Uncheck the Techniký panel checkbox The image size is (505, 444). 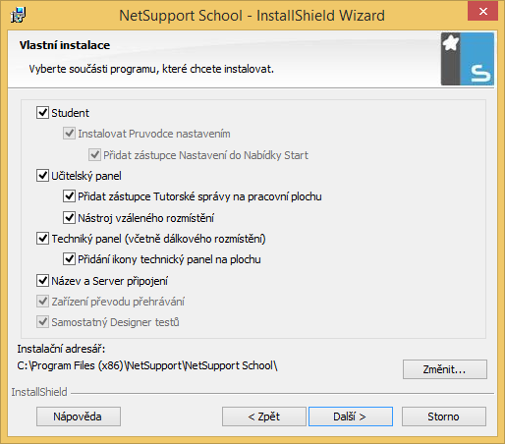(42, 239)
